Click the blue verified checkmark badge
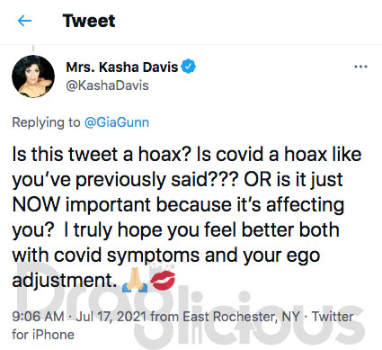382x350 pixels. click(x=189, y=67)
